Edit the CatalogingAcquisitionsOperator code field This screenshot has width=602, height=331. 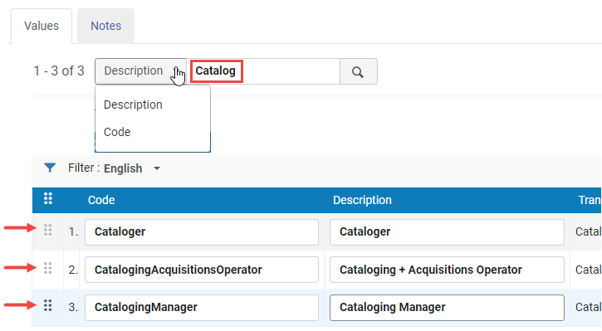pos(202,270)
